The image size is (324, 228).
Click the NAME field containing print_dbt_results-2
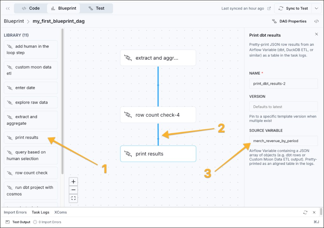click(283, 83)
